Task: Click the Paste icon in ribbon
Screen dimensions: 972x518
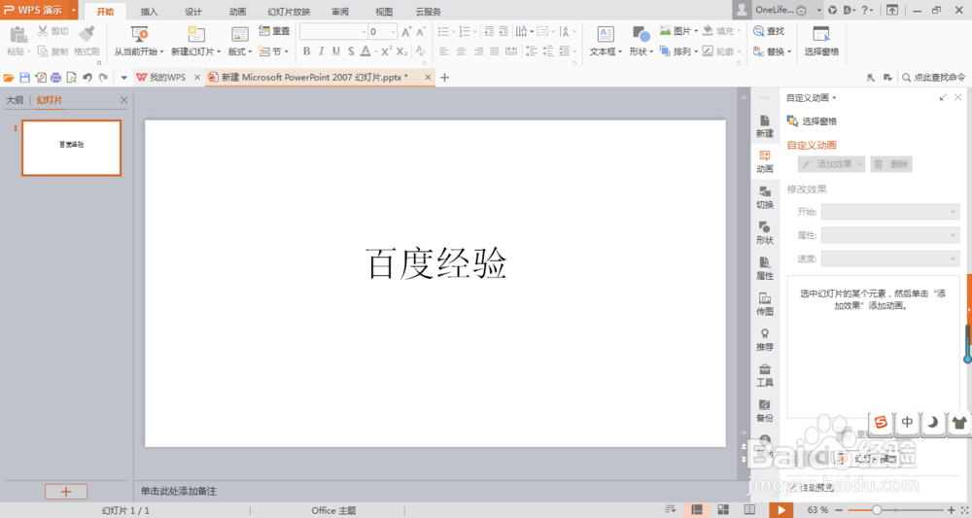Action: pos(17,35)
